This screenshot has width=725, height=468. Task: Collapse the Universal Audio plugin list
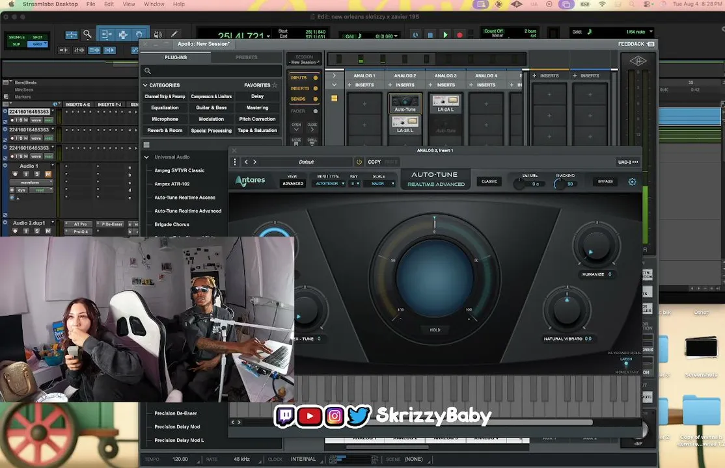coord(146,157)
